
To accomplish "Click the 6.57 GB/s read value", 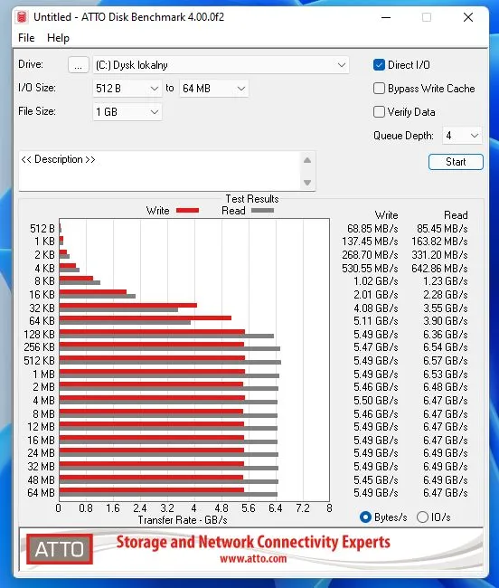I will 446,361.
